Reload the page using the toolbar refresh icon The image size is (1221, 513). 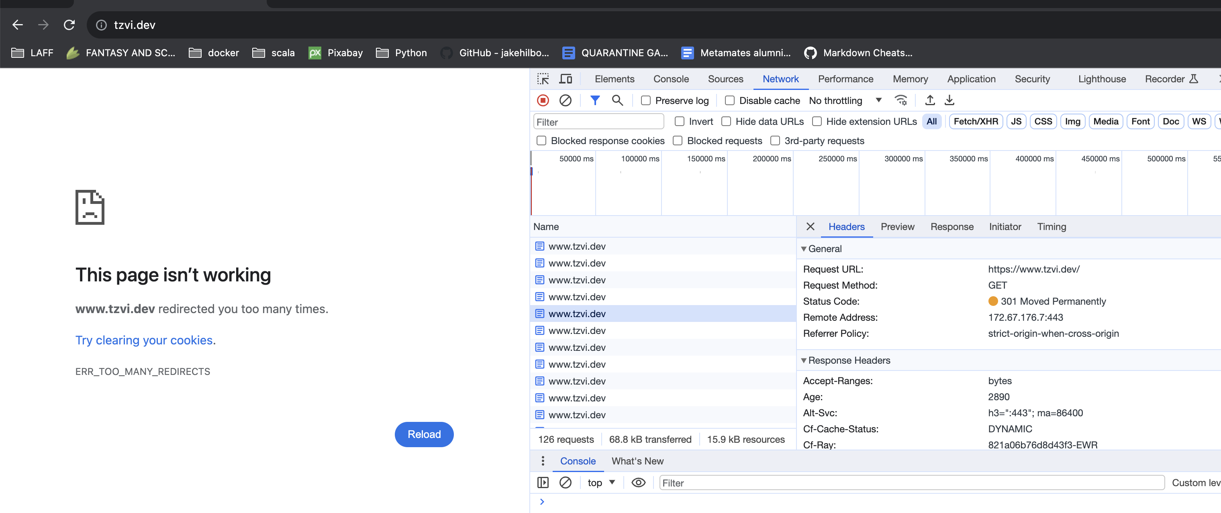click(69, 24)
